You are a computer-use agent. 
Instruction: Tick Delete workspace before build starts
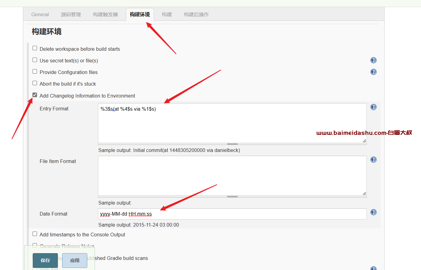click(35, 48)
